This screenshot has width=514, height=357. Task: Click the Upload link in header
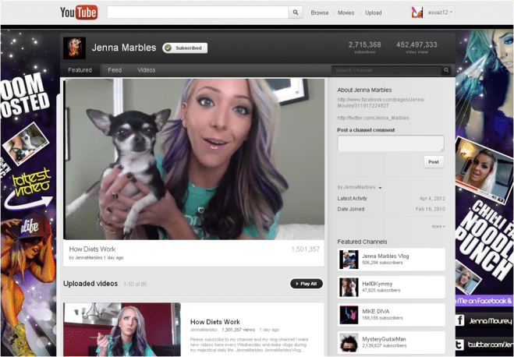(x=373, y=12)
